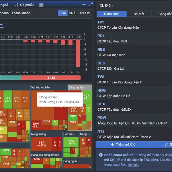This screenshot has width=172, height=172.
Task: Click the VCB bar in the chart
Action: (70, 42)
